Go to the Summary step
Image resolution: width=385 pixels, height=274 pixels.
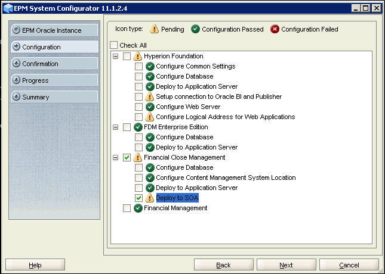pyautogui.click(x=54, y=96)
